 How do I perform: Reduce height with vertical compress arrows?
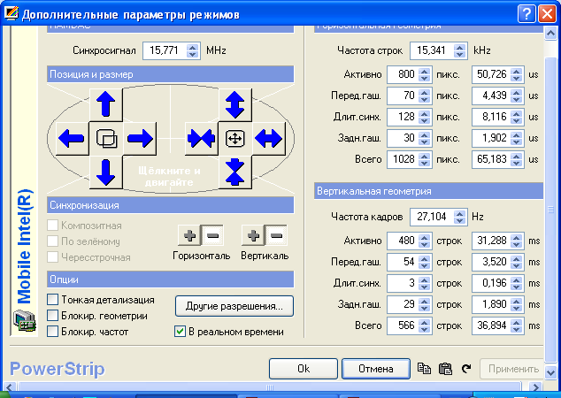234,171
